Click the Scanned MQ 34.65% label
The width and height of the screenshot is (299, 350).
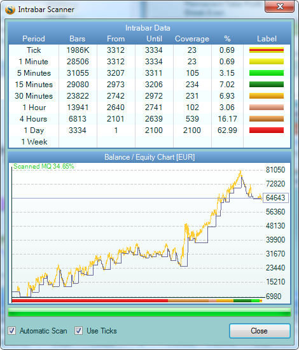44,166
